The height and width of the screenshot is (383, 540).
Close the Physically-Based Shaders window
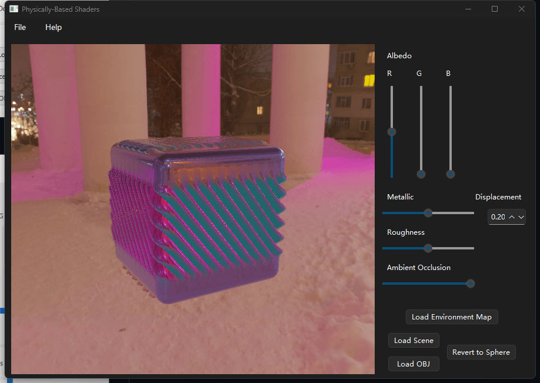[x=522, y=9]
